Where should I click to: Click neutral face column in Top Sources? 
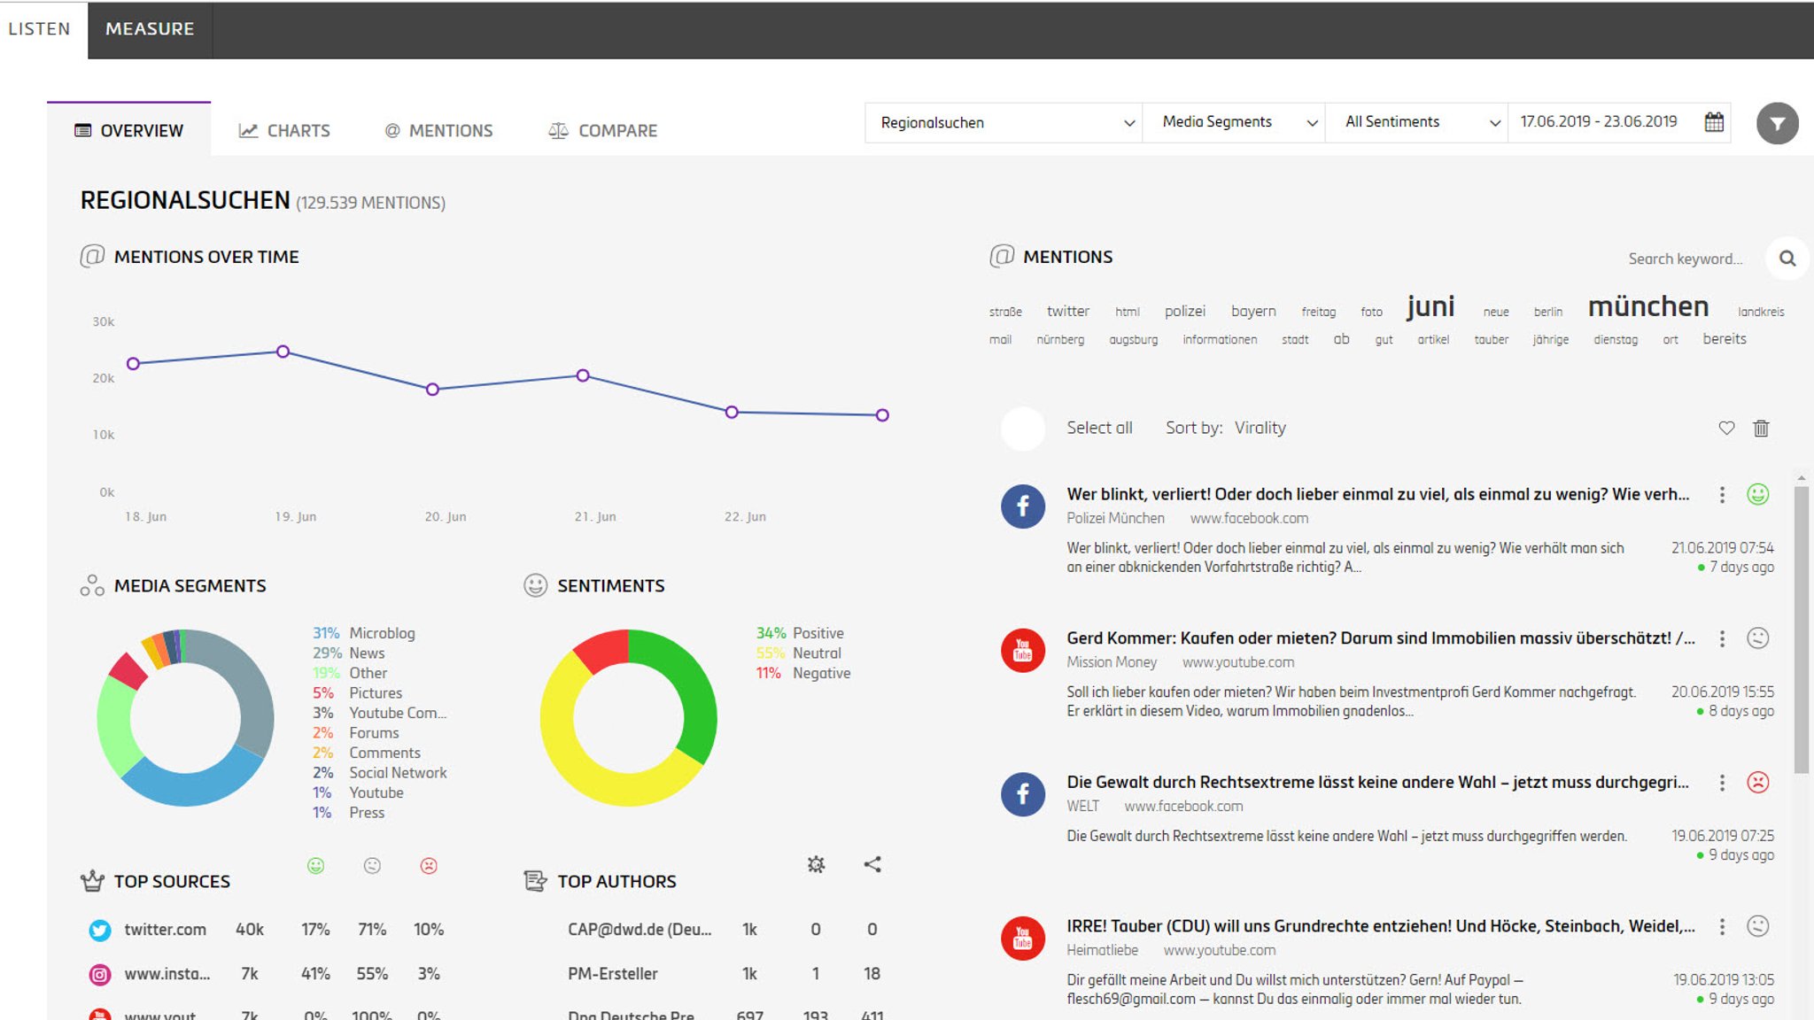click(x=372, y=866)
